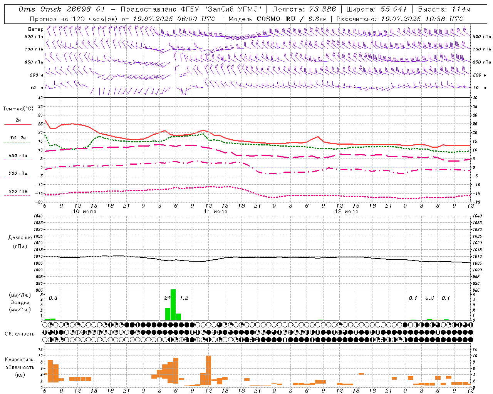This screenshot has height=394, width=493.
Task: Click the Долгота: 73.386 value
Action: pyautogui.click(x=304, y=9)
